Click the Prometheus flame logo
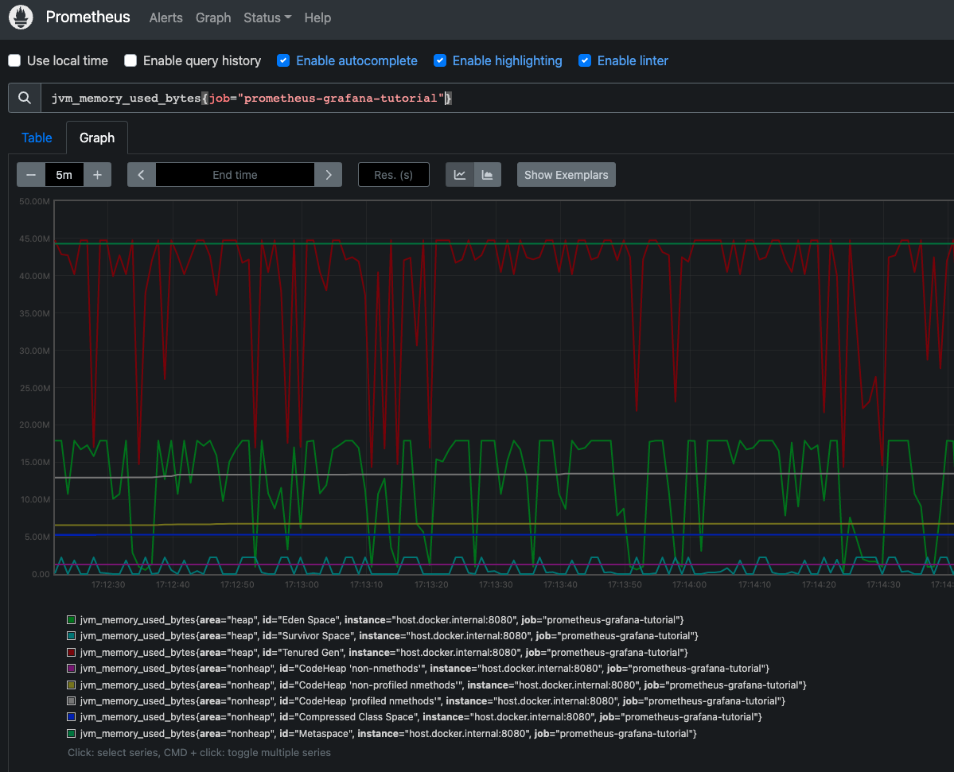The height and width of the screenshot is (772, 954). (21, 17)
